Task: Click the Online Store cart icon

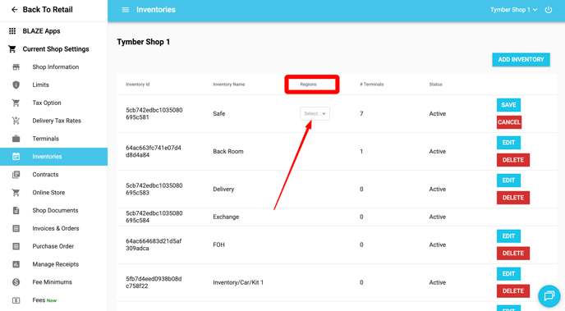Action: (x=16, y=193)
